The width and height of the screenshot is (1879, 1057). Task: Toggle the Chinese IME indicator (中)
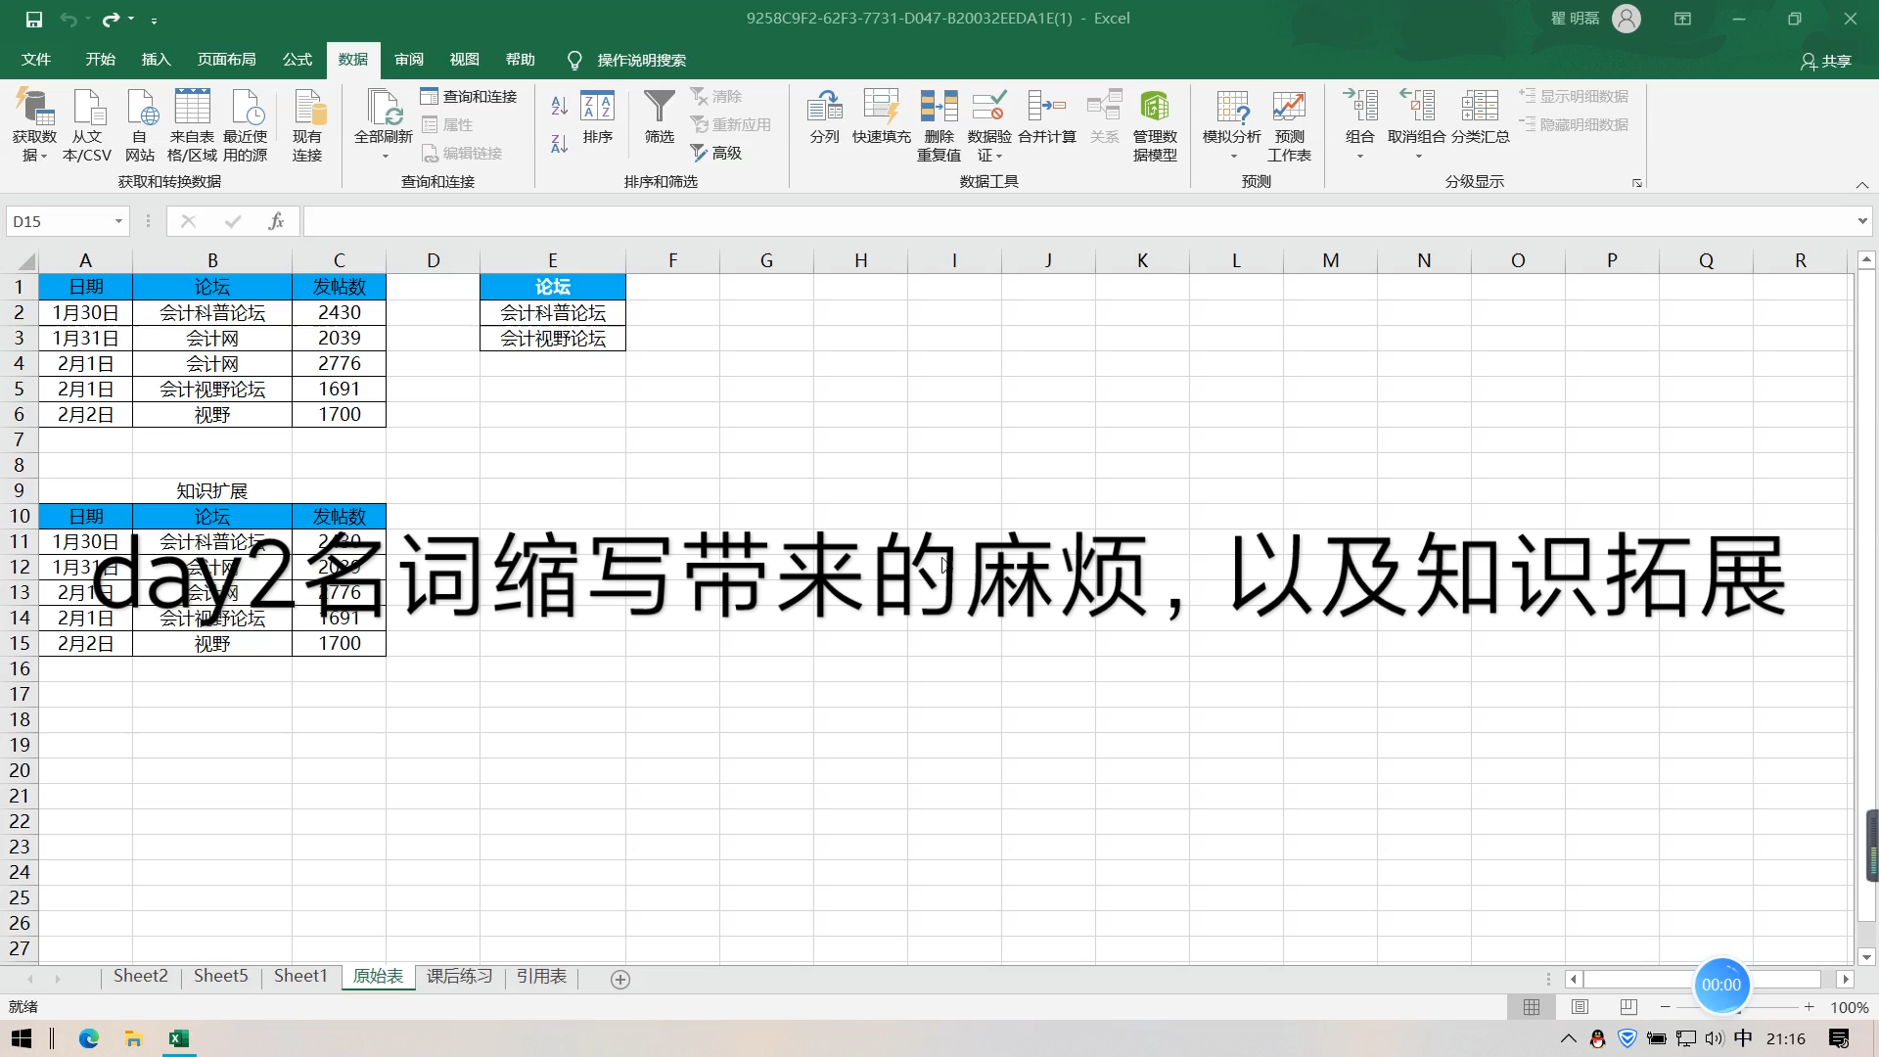(x=1743, y=1038)
